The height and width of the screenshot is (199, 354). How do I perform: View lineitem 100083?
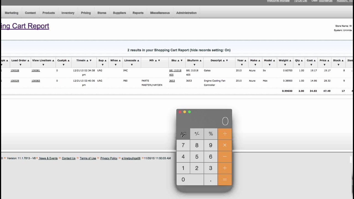(36, 81)
